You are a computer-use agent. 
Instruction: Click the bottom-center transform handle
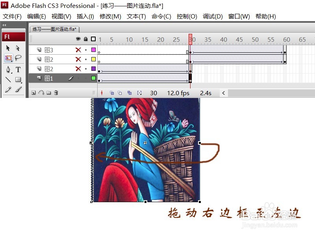pyautogui.click(x=145, y=202)
